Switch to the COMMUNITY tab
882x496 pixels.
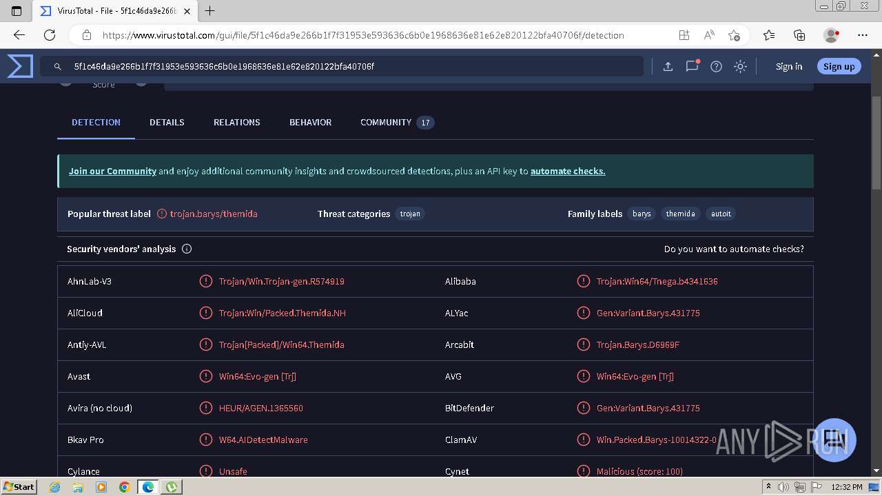[397, 123]
